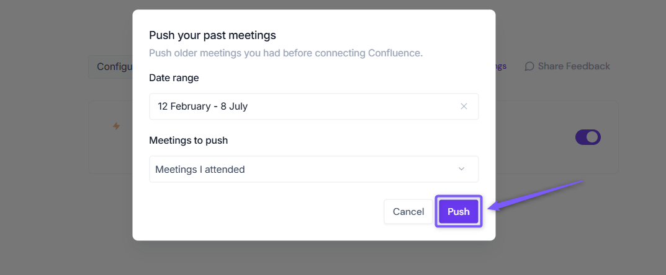Click the speech bubble feedback icon

[529, 66]
